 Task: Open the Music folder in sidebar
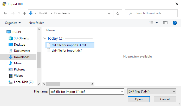coord(18,63)
